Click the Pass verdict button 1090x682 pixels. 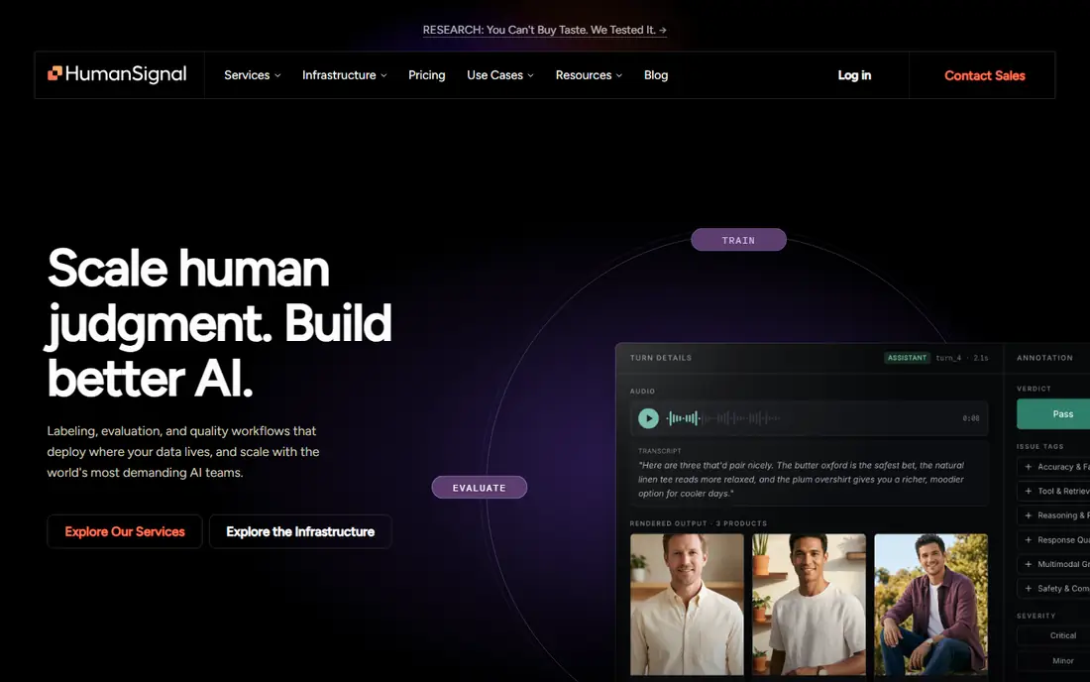1053,413
